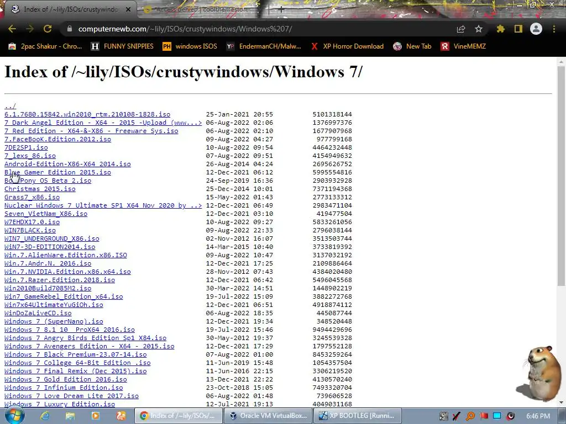Click WiN7-3D-EDITION2014.iso link
The height and width of the screenshot is (424, 566).
click(50, 247)
